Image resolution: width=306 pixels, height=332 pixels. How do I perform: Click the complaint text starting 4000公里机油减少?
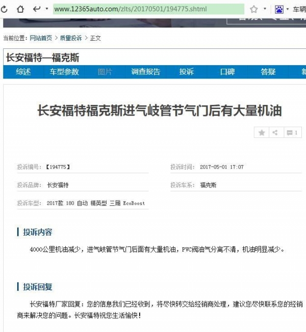click(x=157, y=250)
